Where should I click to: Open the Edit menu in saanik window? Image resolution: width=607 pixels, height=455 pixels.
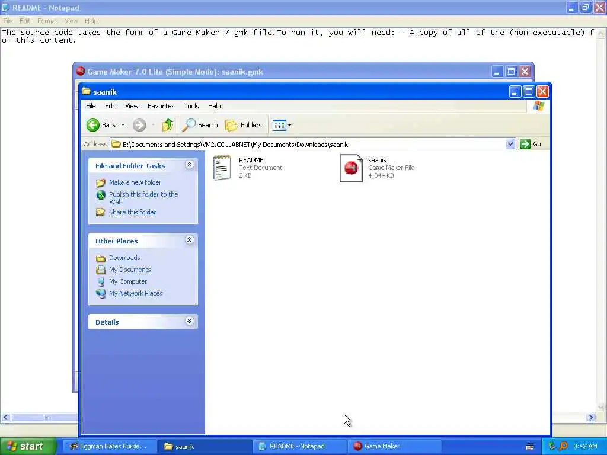pyautogui.click(x=110, y=106)
